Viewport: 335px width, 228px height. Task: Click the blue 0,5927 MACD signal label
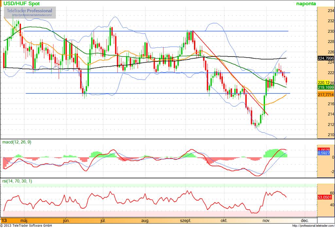[x=324, y=153]
